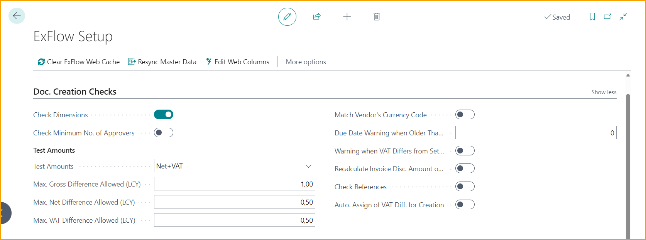Click Resync Master Data action
This screenshot has height=240, width=646.
coord(162,62)
